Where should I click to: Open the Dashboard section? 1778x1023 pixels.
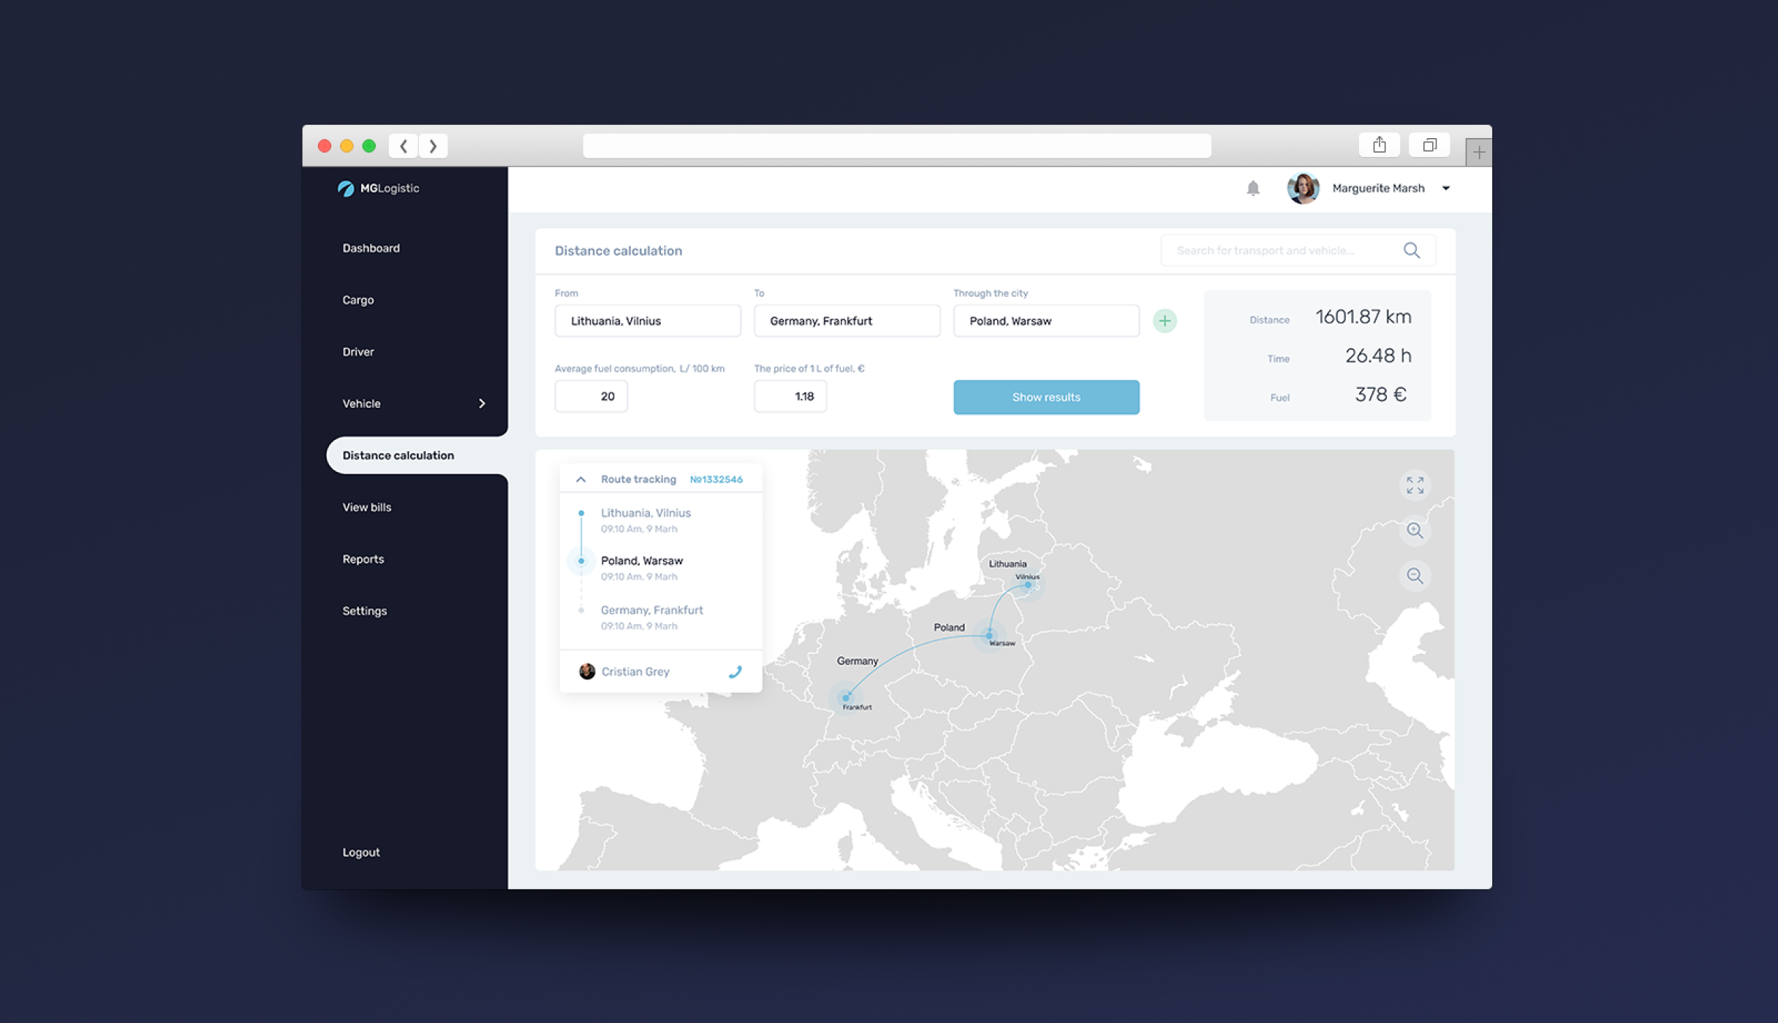point(371,248)
